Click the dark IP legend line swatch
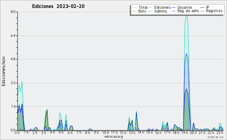The width and height of the screenshot is (227, 140). pos(202,8)
